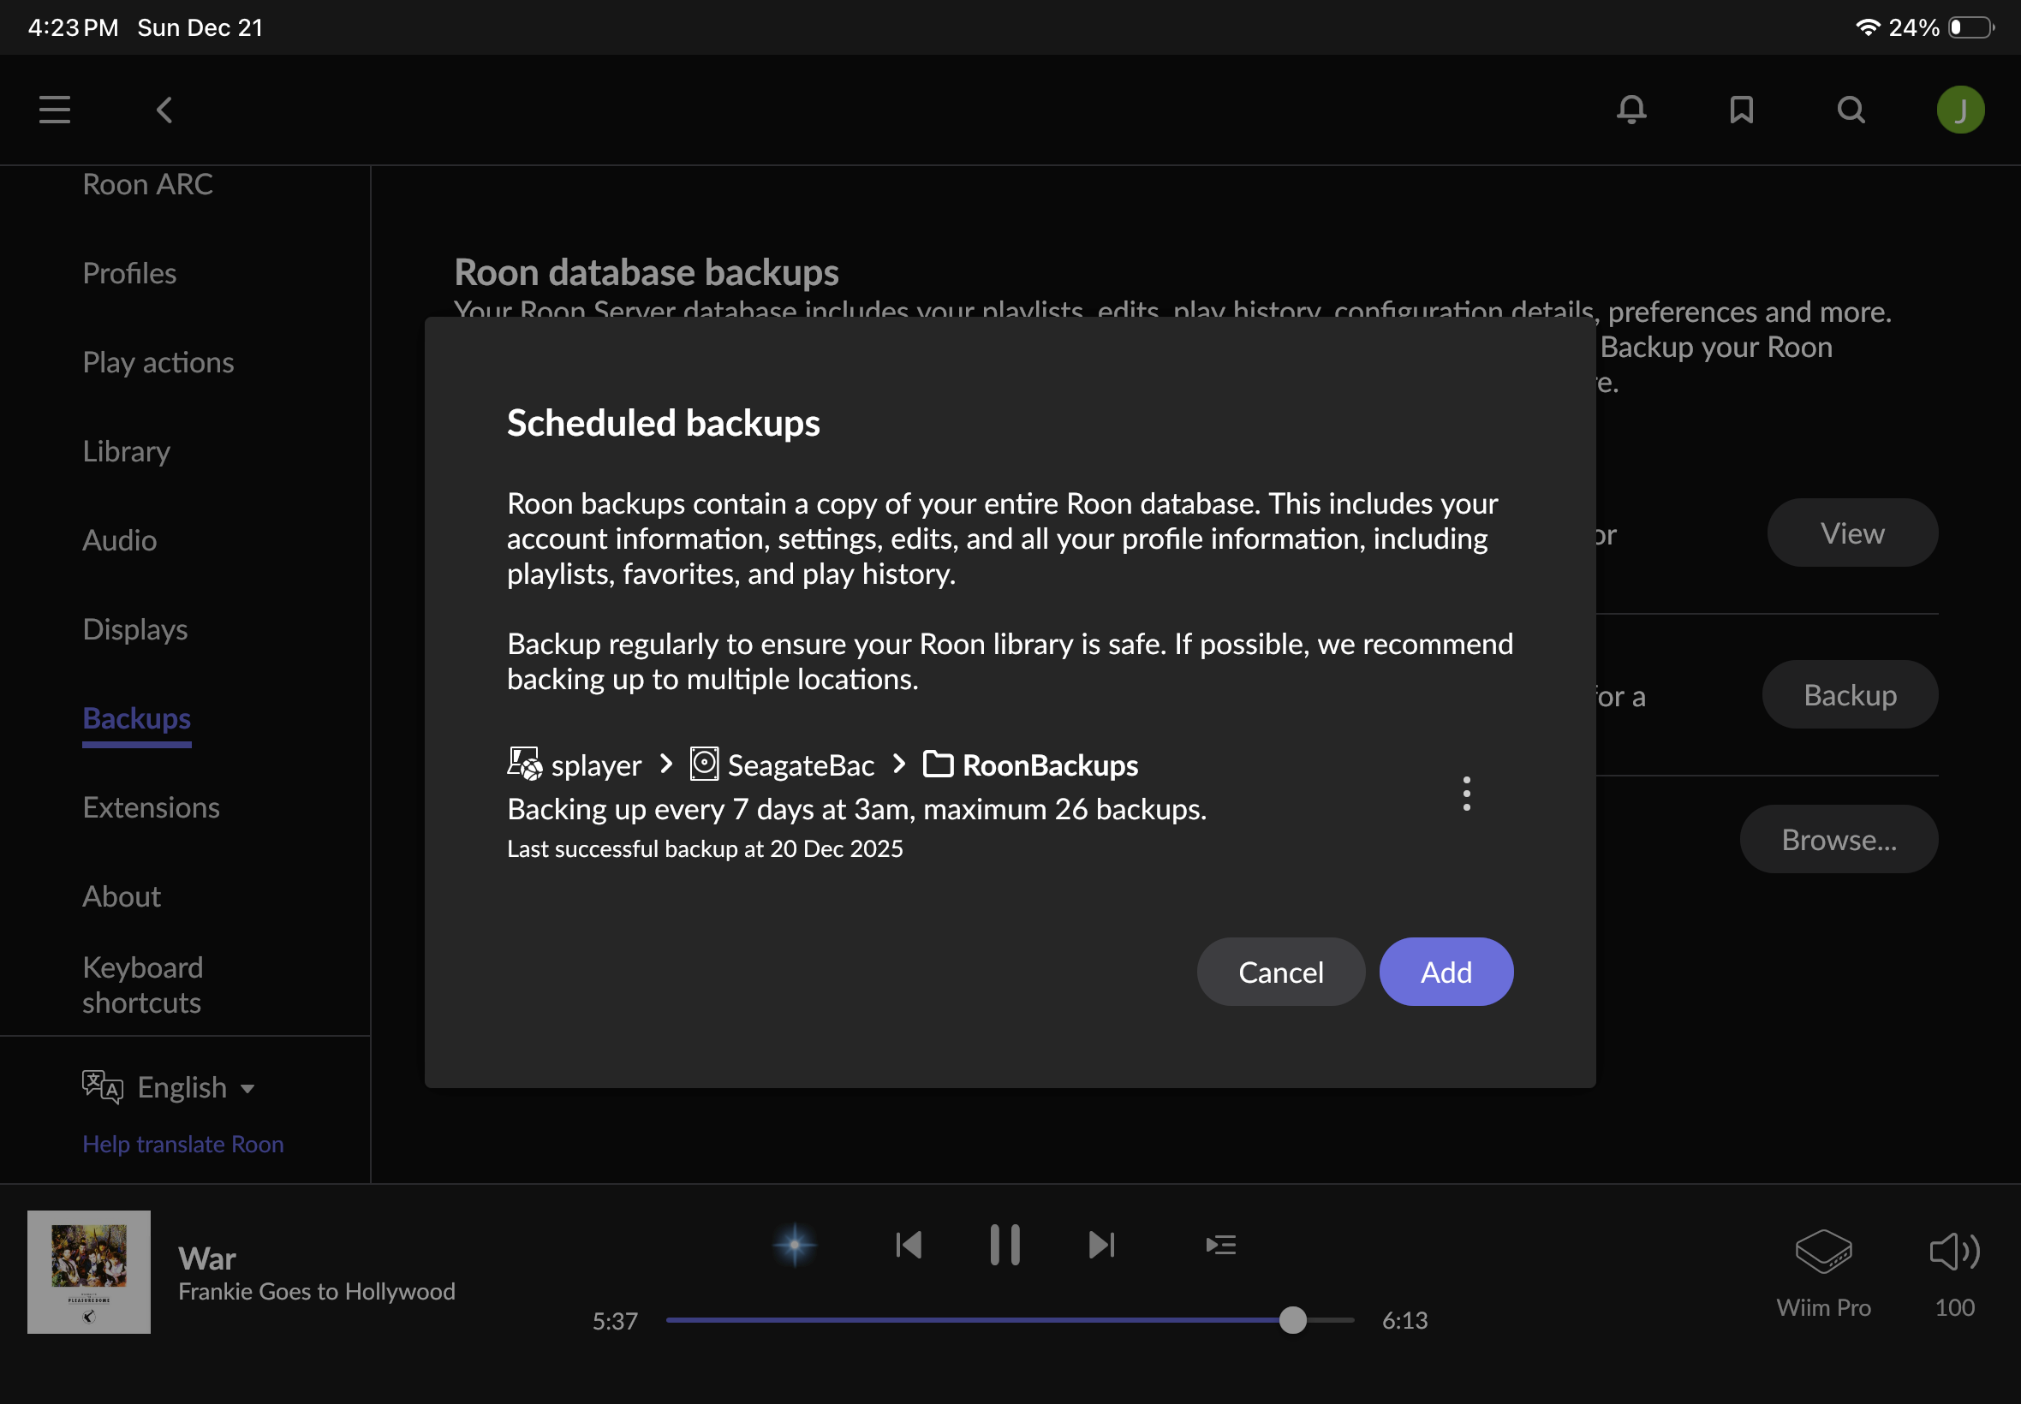The height and width of the screenshot is (1404, 2021).
Task: Click the splayer location icon
Action: point(525,764)
